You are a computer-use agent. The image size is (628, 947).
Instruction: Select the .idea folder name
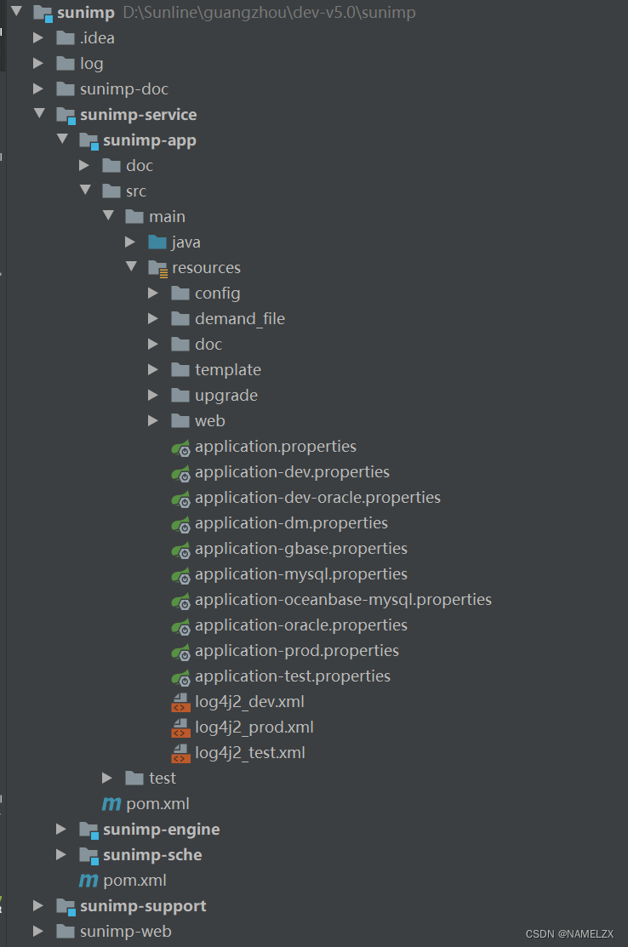(97, 38)
